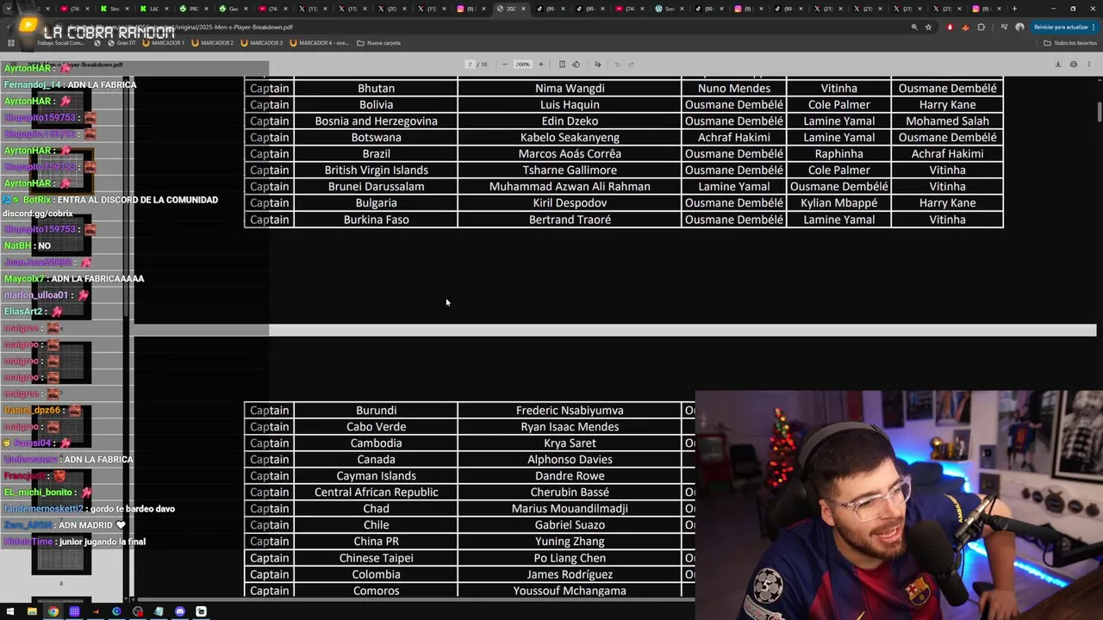Image resolution: width=1103 pixels, height=620 pixels.
Task: Rotate the PDF counterclockwise
Action: click(x=576, y=65)
